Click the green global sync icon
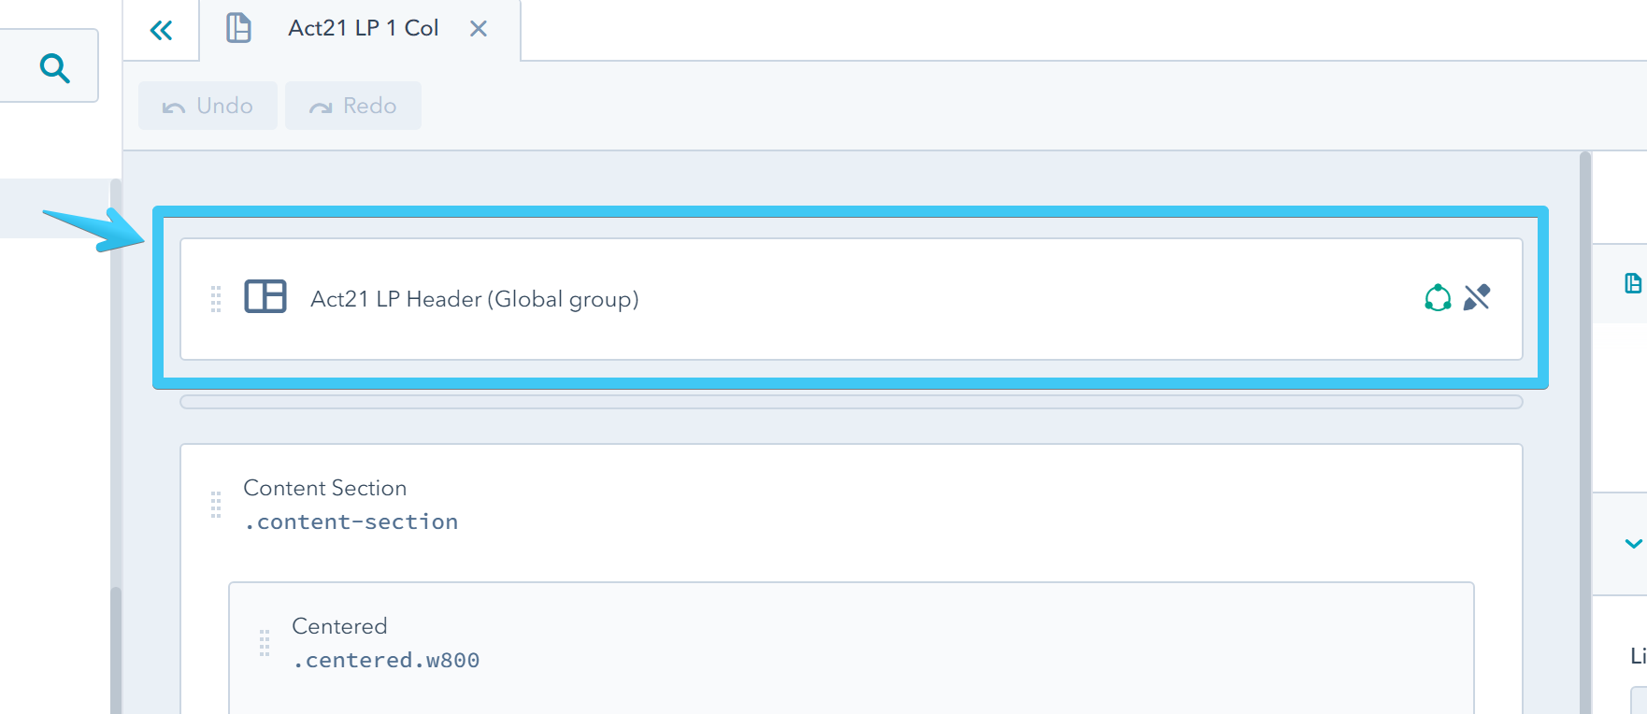 (x=1438, y=298)
